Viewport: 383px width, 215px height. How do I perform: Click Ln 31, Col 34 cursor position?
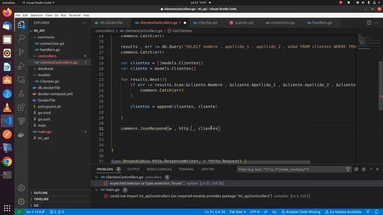(x=215, y=212)
